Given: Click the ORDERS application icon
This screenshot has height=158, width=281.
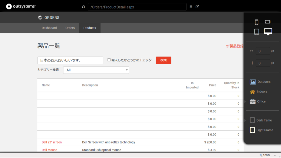Looking at the screenshot, I should 40,18.
